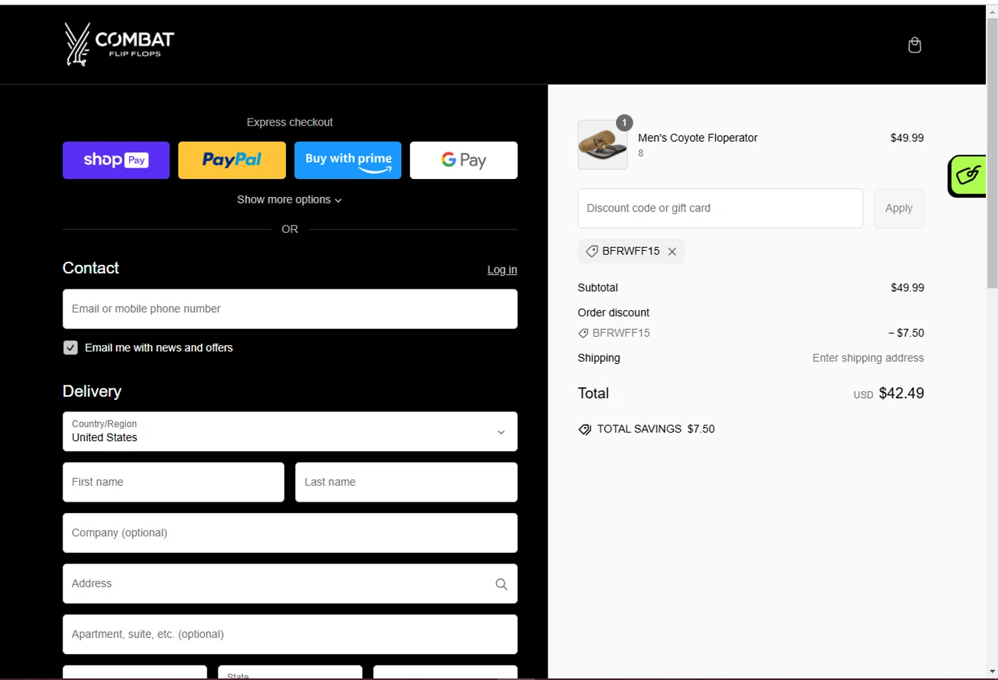This screenshot has width=998, height=680.
Task: Expand Show more options
Action: (289, 200)
